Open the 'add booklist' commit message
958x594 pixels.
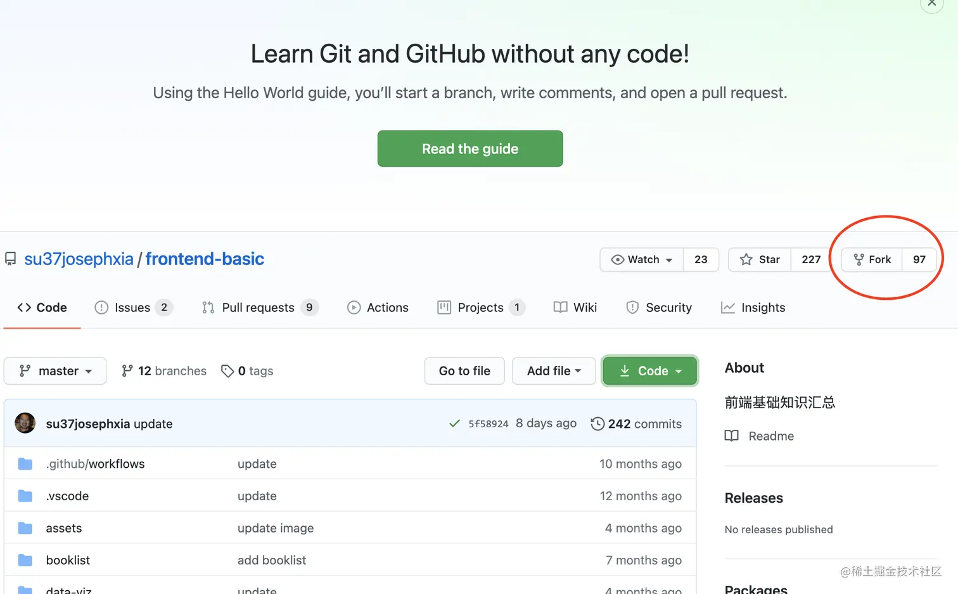(272, 560)
